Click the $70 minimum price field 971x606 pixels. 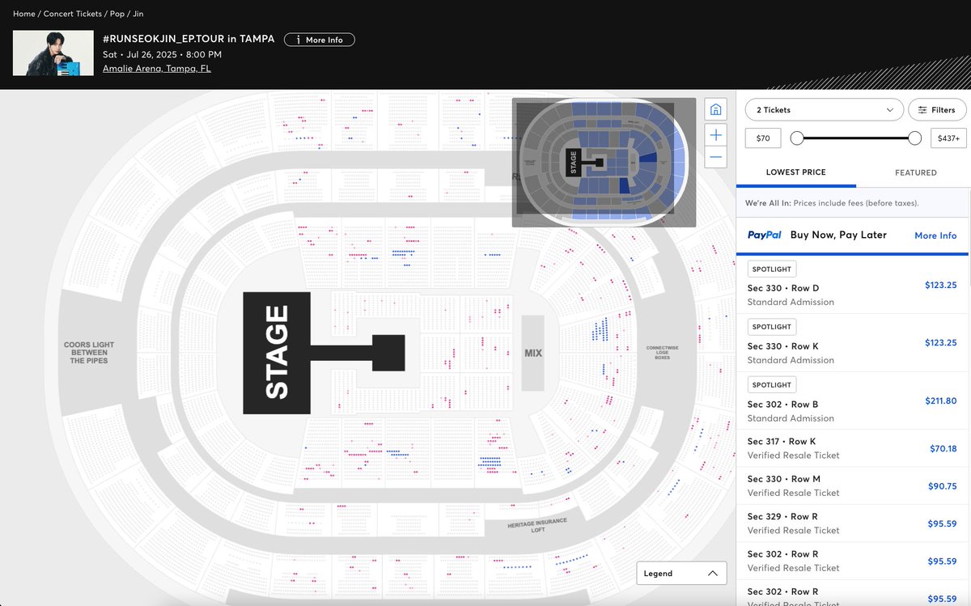click(763, 138)
